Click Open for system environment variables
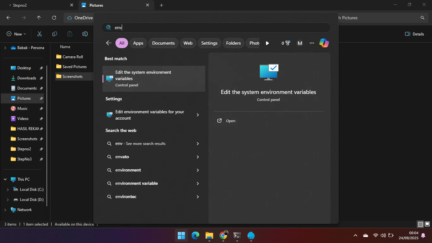 [x=231, y=121]
